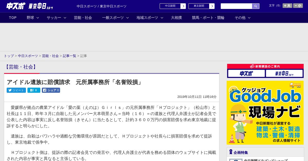This screenshot has height=161, width=308.
Task: Open the 野球 menu
Action: 30,18
